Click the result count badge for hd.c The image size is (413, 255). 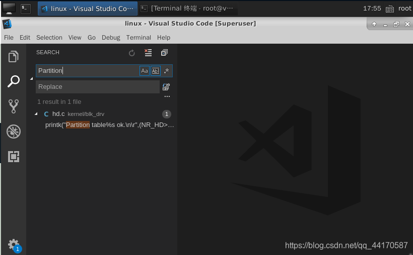167,114
